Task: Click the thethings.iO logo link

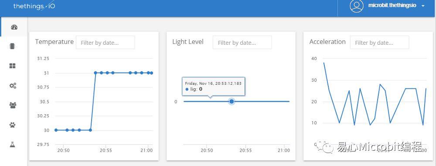Action: [x=34, y=6]
